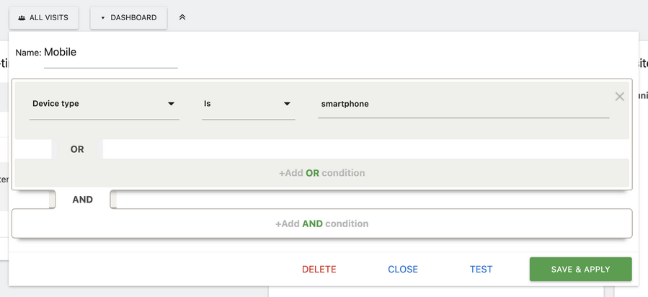Remove the Device type condition row

(619, 97)
